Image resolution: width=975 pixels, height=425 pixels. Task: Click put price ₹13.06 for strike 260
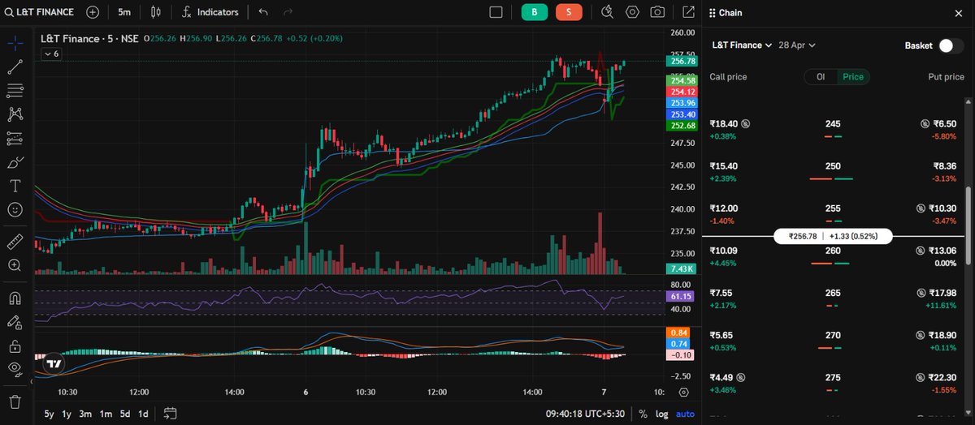942,251
